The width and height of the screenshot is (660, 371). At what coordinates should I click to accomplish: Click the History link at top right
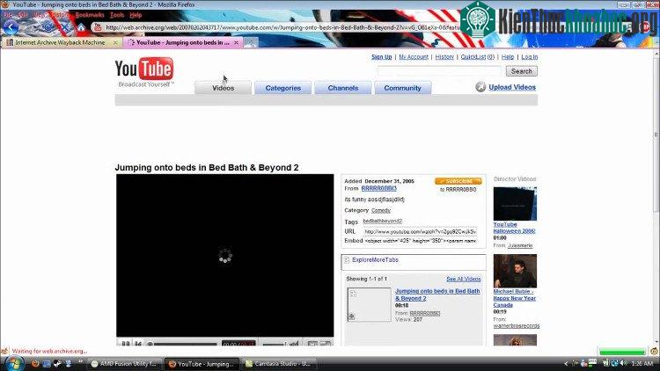pos(444,57)
